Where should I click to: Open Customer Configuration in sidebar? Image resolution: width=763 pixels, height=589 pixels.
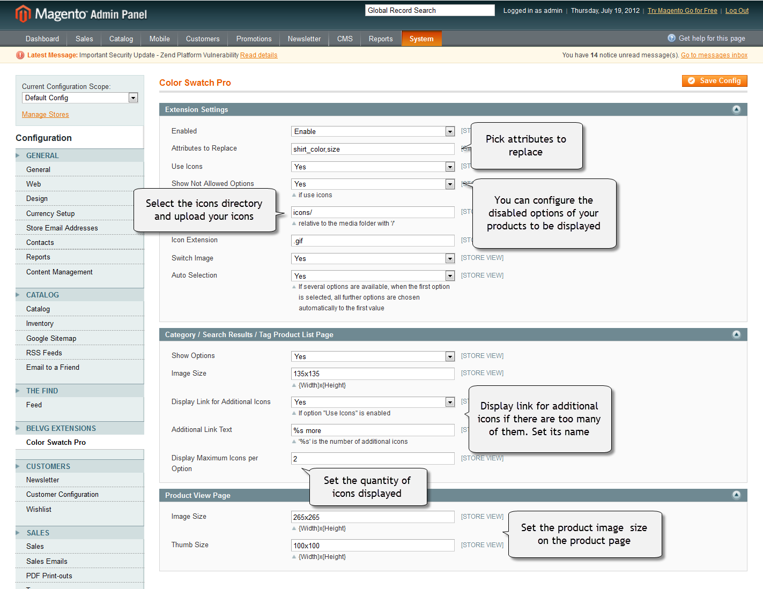pos(62,495)
